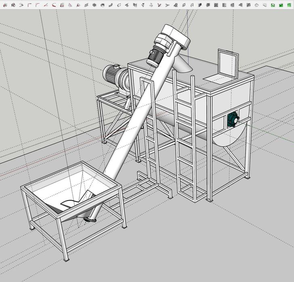294x282 pixels.
Task: Click the small tilted square frame icon
Action: click(184, 5)
